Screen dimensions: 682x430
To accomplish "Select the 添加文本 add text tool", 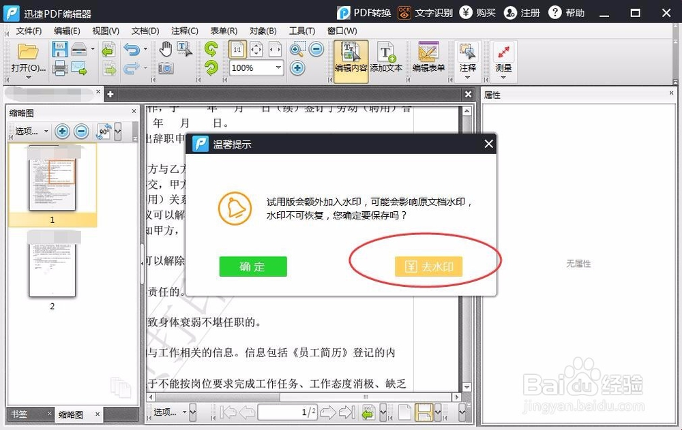I will (386, 57).
